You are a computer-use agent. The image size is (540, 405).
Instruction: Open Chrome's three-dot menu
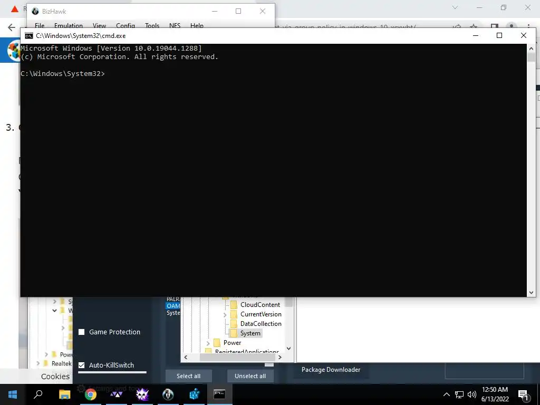528,27
